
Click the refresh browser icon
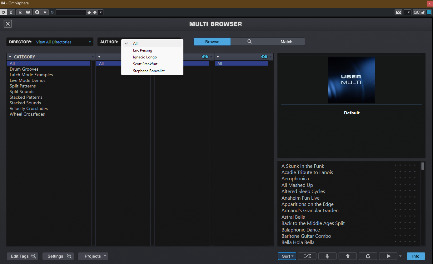coord(368,256)
